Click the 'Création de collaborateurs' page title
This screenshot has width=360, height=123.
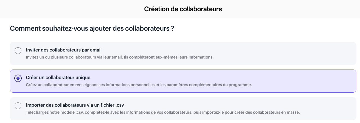pos(183,9)
